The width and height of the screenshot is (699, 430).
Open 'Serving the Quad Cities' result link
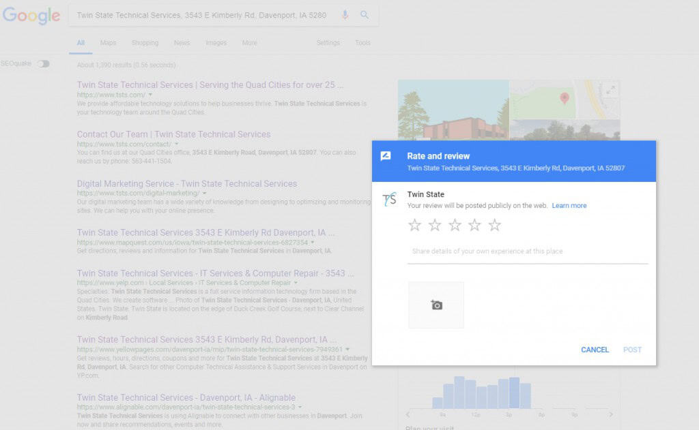coord(210,85)
